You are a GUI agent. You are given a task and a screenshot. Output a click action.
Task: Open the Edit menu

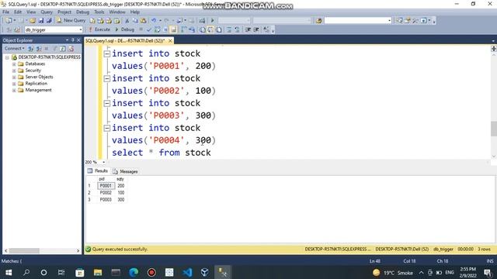point(18,12)
